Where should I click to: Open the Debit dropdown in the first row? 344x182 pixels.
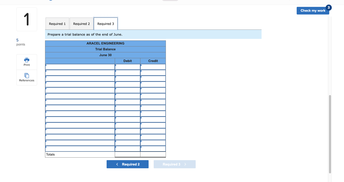tap(127, 67)
